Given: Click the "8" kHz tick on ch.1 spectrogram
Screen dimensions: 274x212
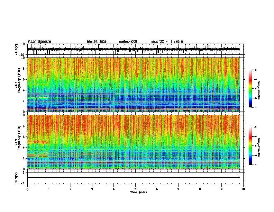Looking at the screenshot, I should pos(24,69).
